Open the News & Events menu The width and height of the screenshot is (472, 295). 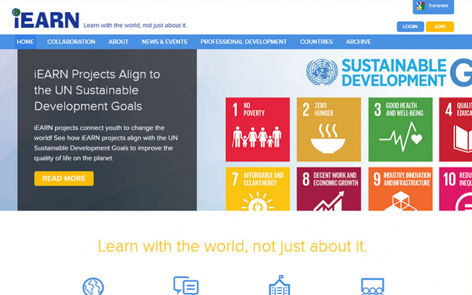[x=165, y=42]
